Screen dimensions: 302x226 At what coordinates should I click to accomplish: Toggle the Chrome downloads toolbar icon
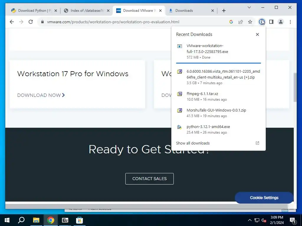[x=262, y=22]
